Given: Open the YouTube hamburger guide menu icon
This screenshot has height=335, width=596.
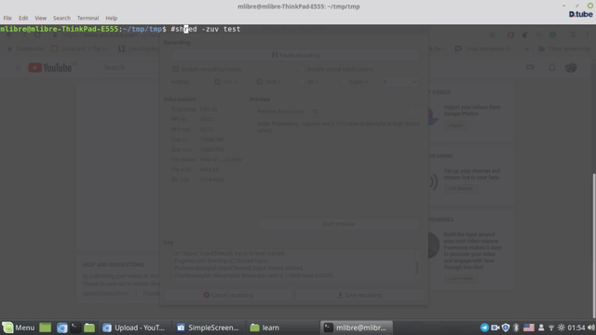Looking at the screenshot, I should coord(18,68).
